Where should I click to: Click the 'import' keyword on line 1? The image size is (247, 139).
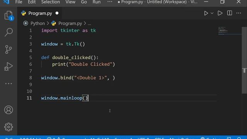click(49, 31)
